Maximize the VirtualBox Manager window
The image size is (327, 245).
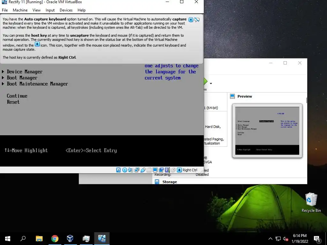coord(285,63)
